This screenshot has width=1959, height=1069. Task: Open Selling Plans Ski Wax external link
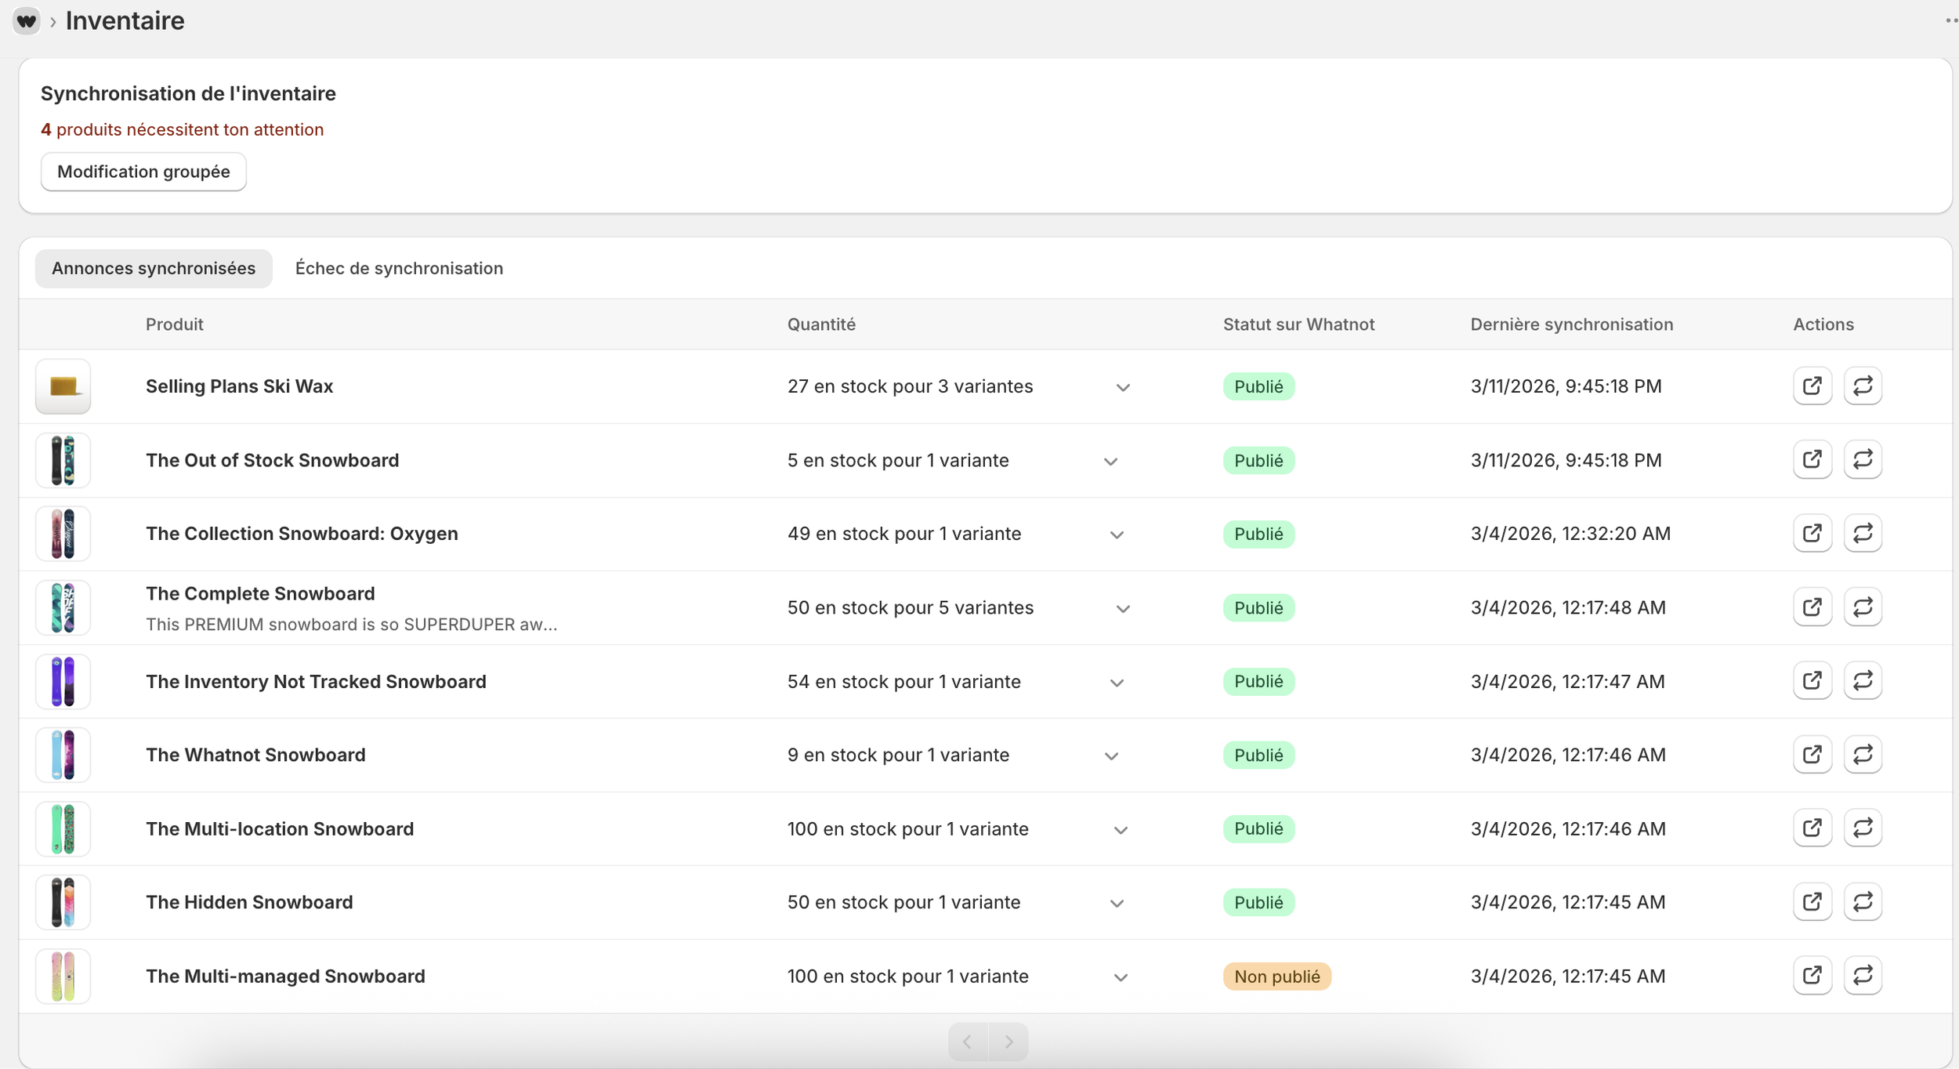pyautogui.click(x=1812, y=386)
